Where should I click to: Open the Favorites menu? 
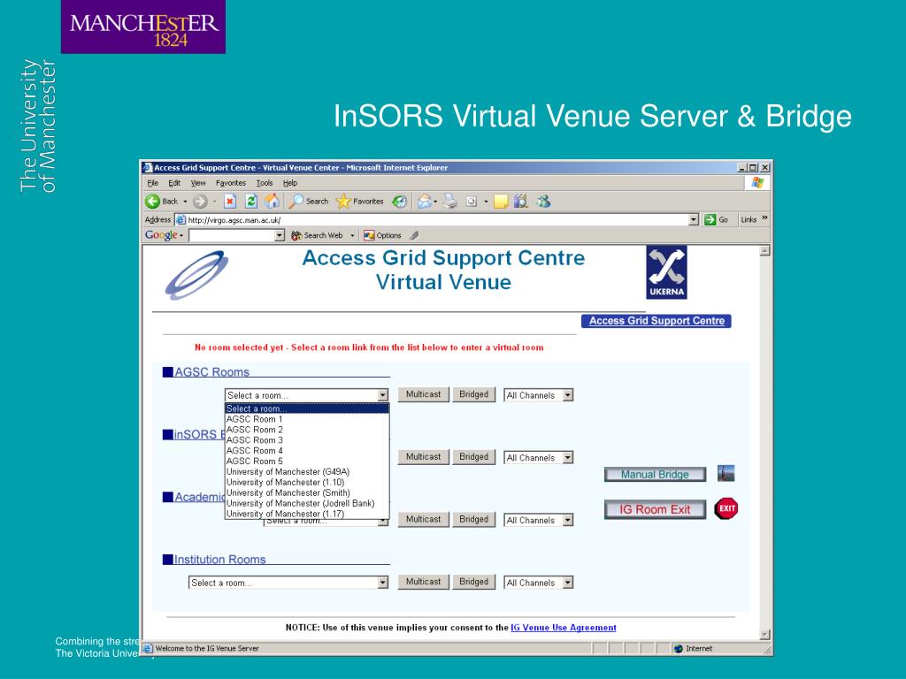[x=231, y=183]
